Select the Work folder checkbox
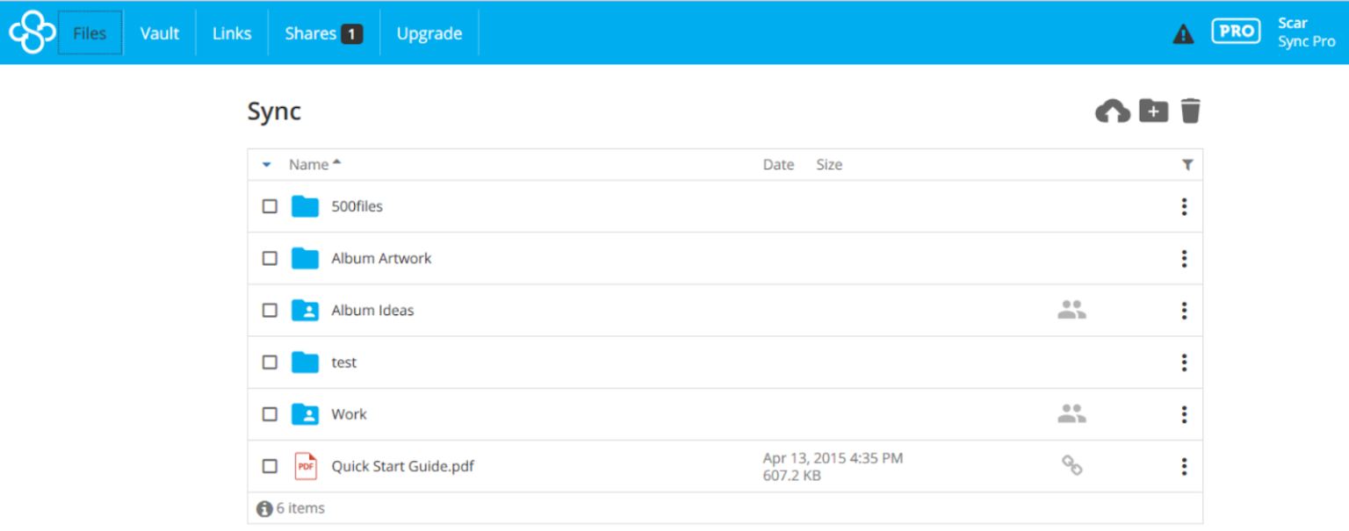The width and height of the screenshot is (1349, 531). [270, 413]
